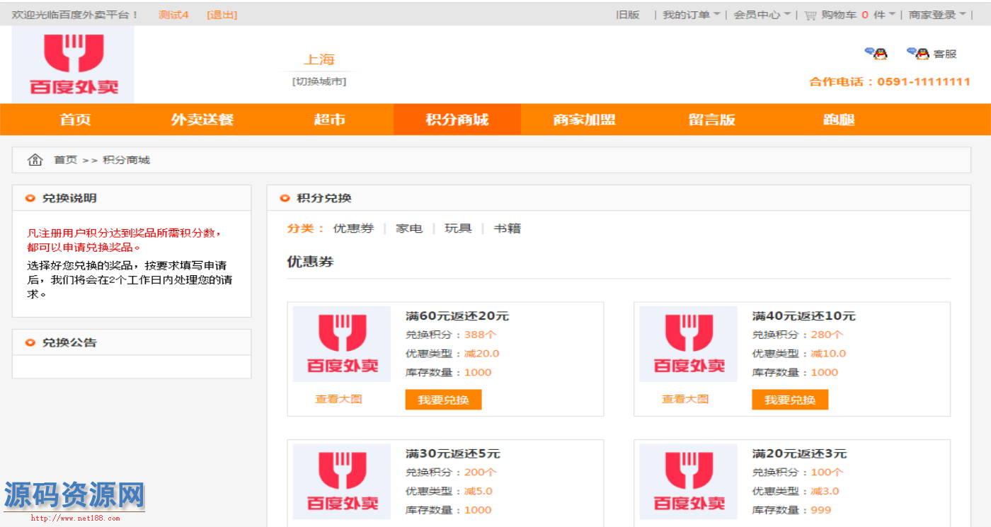Click 积分商城 in the breadcrumb
The width and height of the screenshot is (991, 527).
coord(127,160)
